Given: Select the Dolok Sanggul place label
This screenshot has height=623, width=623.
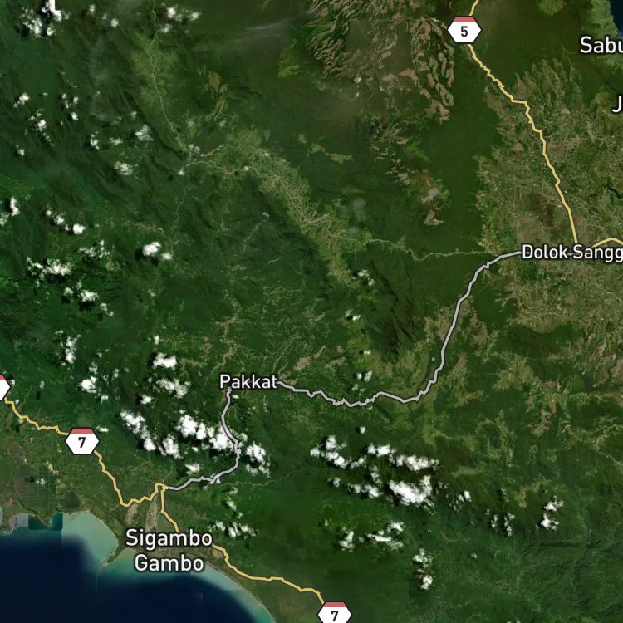Looking at the screenshot, I should coord(571,253).
